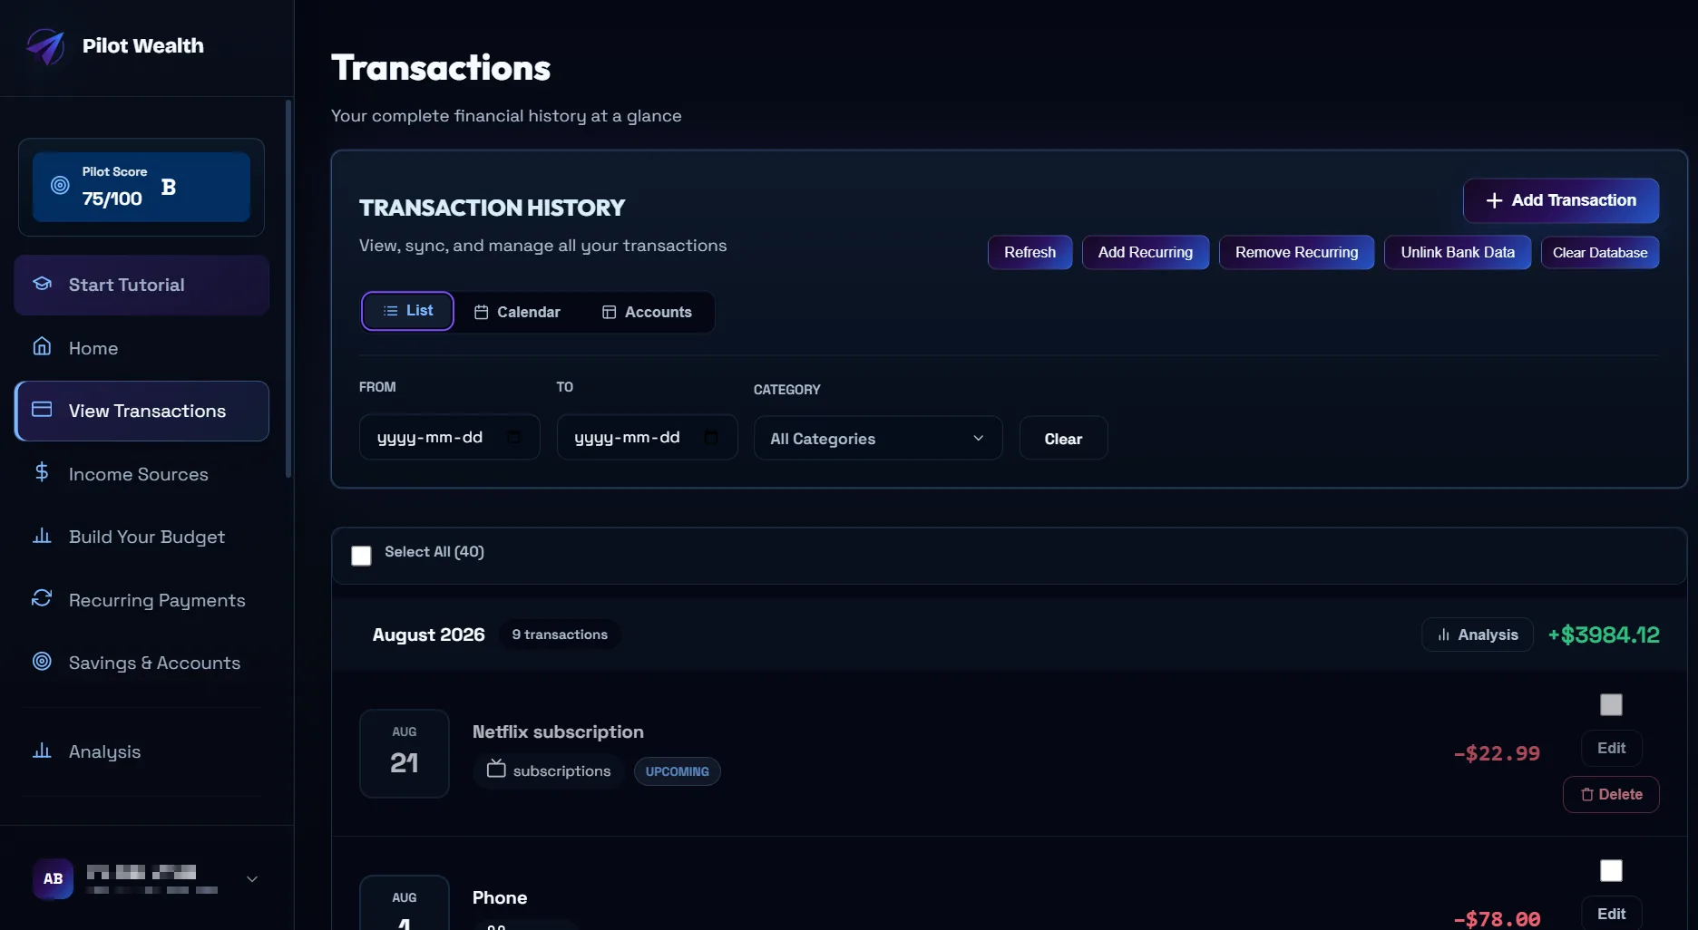Click the 'subscriptions' category label
This screenshot has width=1698, height=930.
561,770
